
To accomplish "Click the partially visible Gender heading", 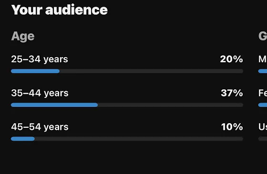I will [x=263, y=36].
